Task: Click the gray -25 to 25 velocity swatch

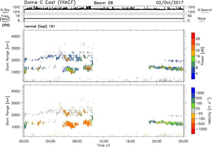Action: (193, 111)
